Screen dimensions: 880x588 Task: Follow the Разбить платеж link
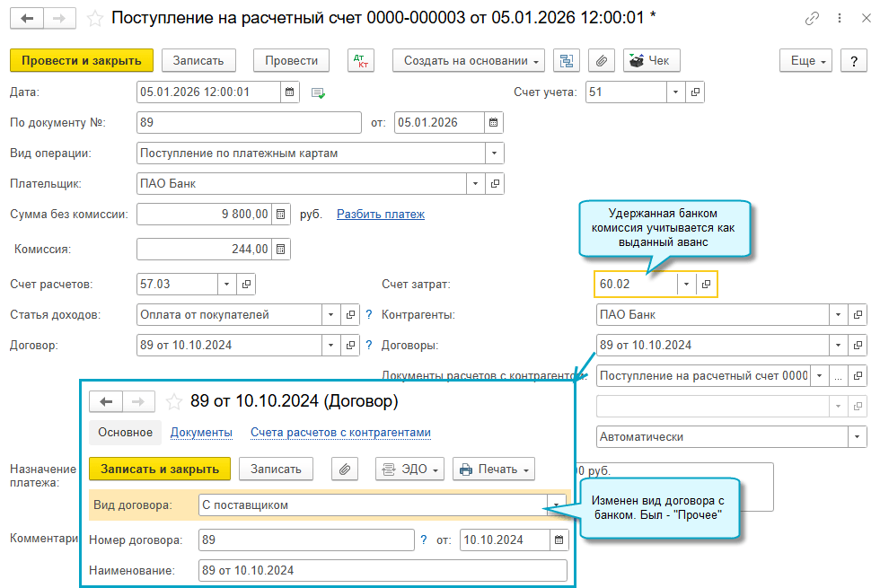coord(381,214)
